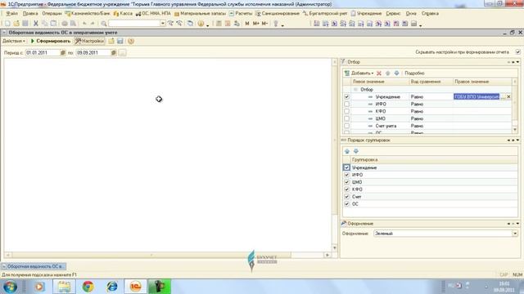
Task: Enable the ИФО filter checkbox
Action: tap(346, 104)
